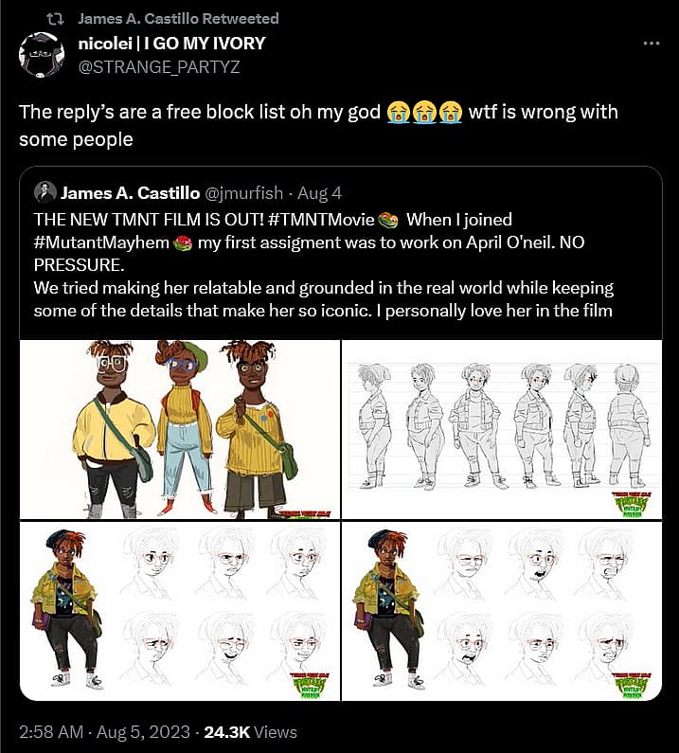Open James A. Castillo's small quoted avatar
This screenshot has height=753, width=679.
pos(45,192)
